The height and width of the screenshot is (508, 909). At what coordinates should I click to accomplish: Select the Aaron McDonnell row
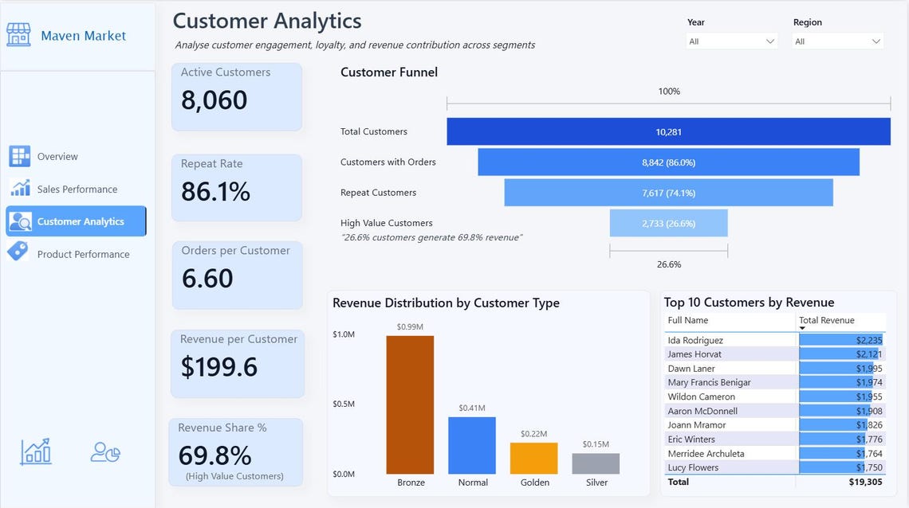pyautogui.click(x=775, y=411)
